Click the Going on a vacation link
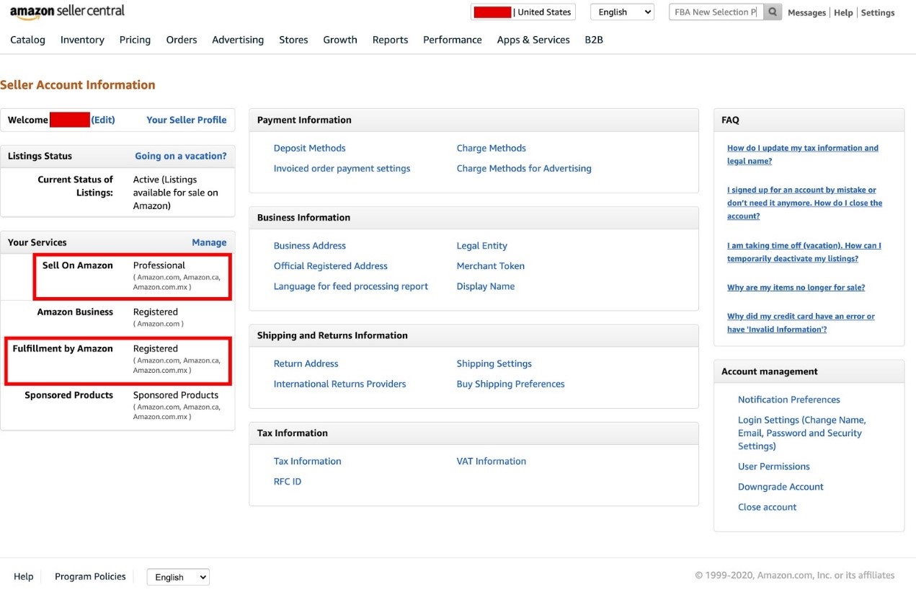916x600 pixels. pyautogui.click(x=181, y=156)
